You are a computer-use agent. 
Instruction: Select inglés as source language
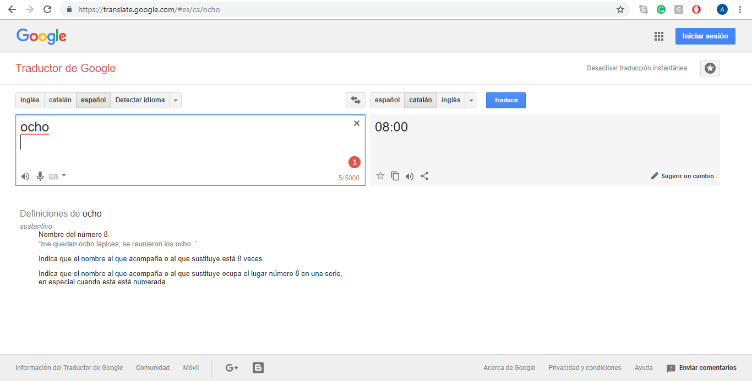(x=30, y=100)
